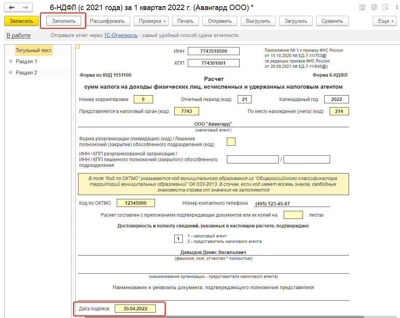Click the Номер корректировки field
Screen dimensions: 400x318
coord(143,99)
